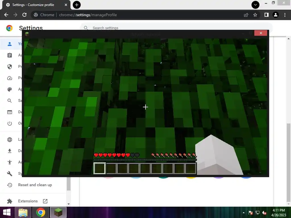Open the Chrome three-dot menu
The image size is (291, 218).
(x=285, y=15)
